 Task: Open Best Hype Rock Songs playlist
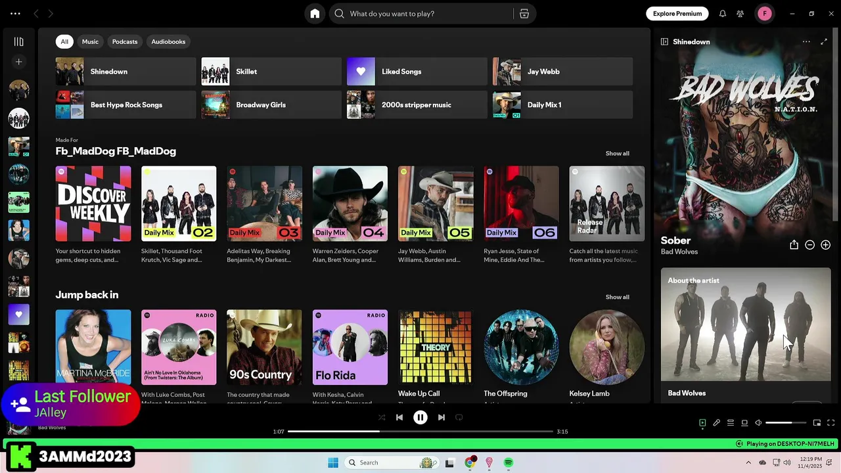(x=125, y=105)
